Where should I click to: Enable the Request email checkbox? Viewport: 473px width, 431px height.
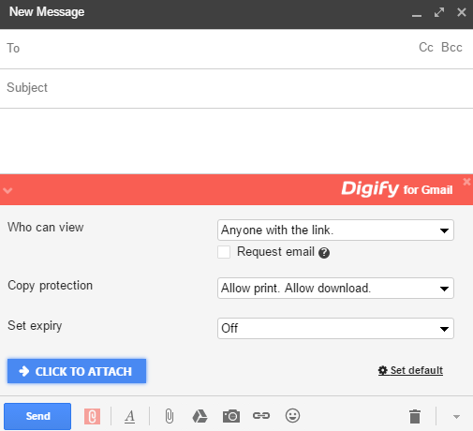(224, 252)
